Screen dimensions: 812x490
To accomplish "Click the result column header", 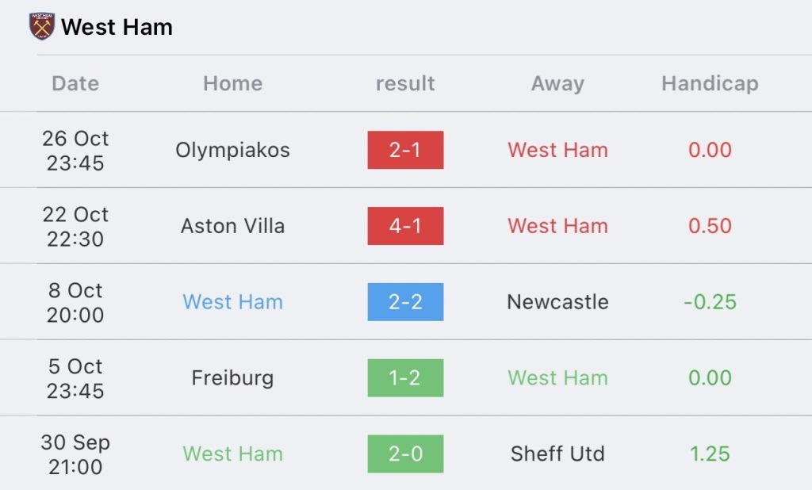I will point(405,83).
